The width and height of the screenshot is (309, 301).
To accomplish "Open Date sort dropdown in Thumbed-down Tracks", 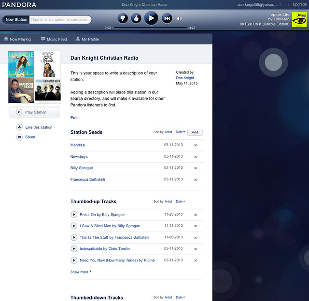I will point(180,297).
